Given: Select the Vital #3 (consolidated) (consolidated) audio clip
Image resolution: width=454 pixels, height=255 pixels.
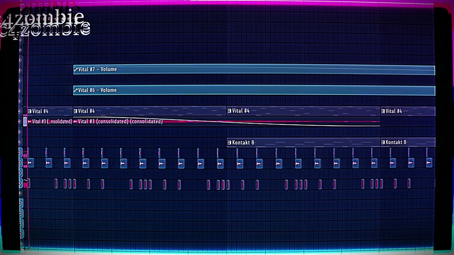Looking at the screenshot, I should click(x=226, y=121).
